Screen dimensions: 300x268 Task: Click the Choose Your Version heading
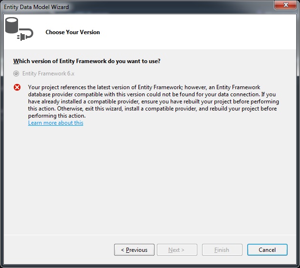73,32
